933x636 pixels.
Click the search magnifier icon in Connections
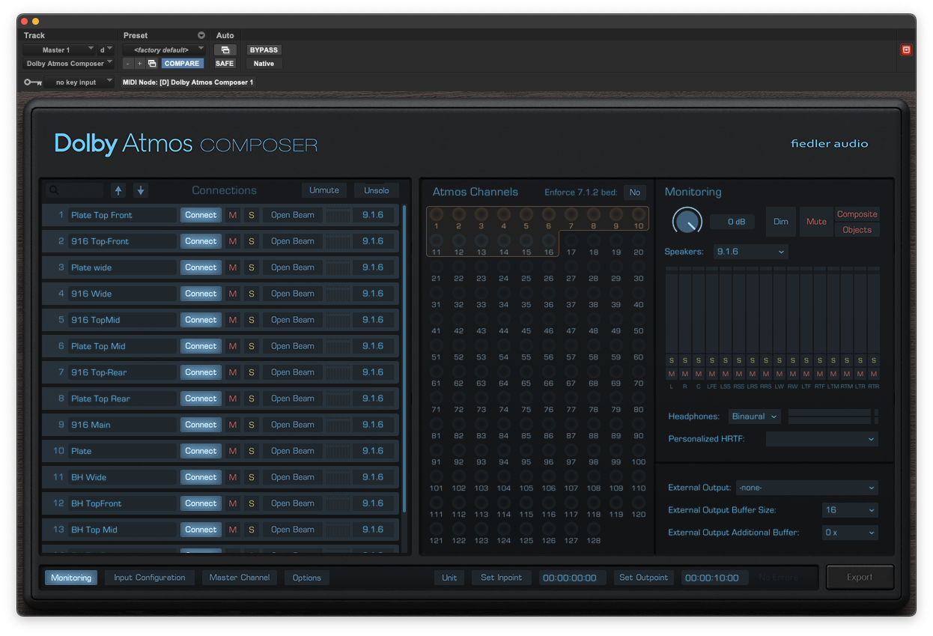[x=53, y=191]
